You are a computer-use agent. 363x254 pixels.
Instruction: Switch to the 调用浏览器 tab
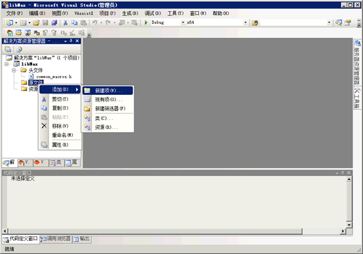[56, 239]
